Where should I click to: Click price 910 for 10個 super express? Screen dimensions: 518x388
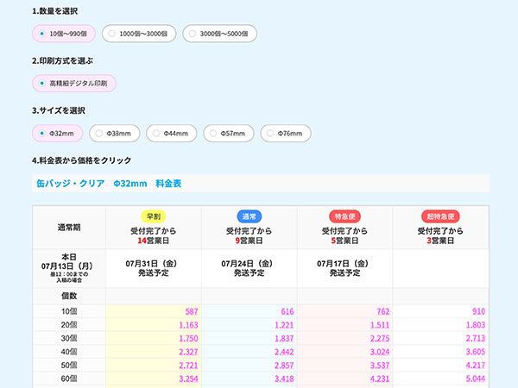coord(478,311)
